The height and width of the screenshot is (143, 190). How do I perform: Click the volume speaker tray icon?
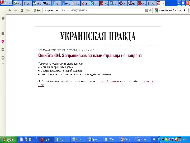point(170,140)
